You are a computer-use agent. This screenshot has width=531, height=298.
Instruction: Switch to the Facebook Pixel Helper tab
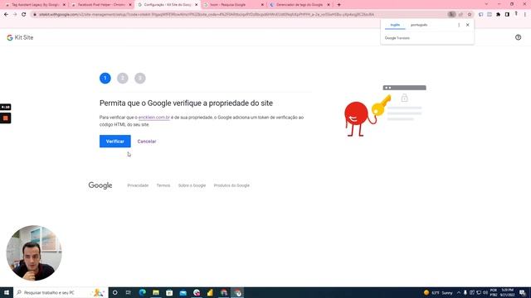tap(101, 5)
